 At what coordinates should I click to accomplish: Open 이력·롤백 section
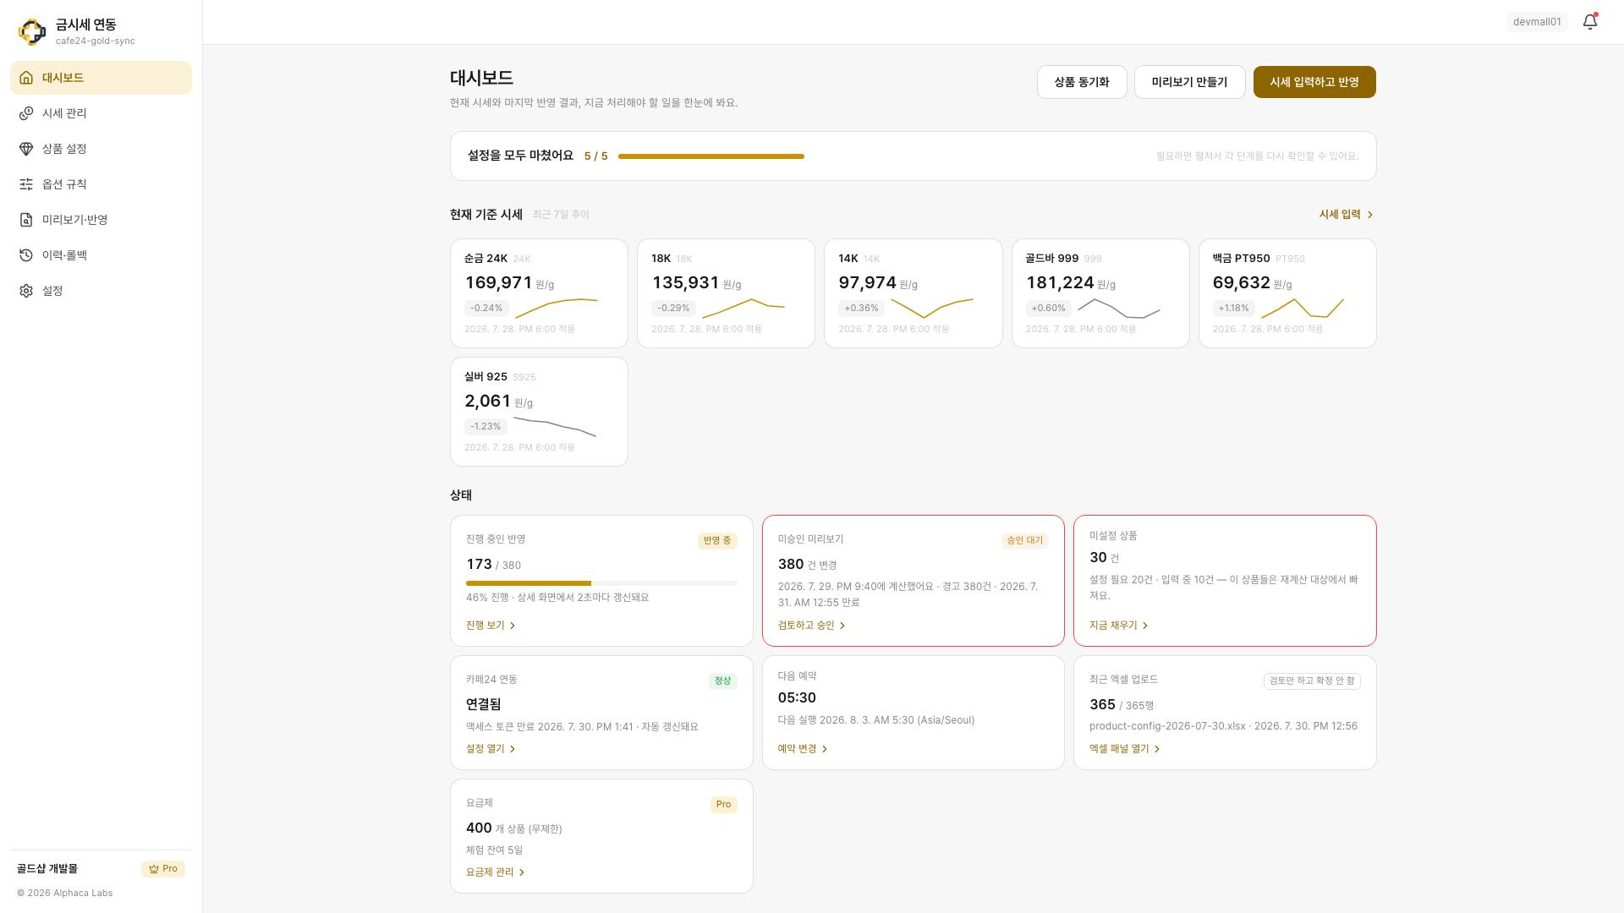(x=101, y=255)
